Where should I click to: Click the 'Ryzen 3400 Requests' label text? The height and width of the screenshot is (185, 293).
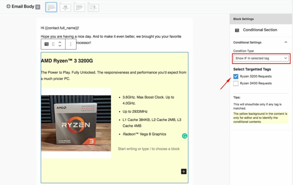pos(256,83)
